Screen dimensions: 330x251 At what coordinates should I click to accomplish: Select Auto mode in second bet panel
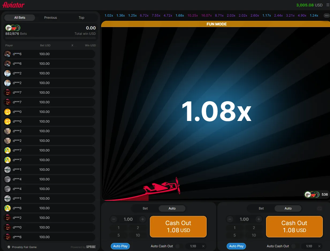pyautogui.click(x=288, y=208)
